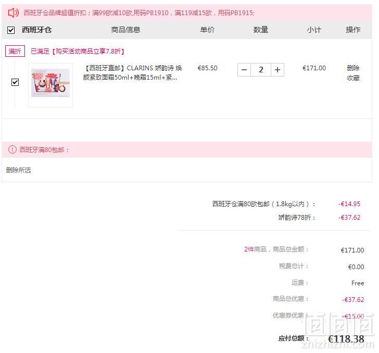Viewport: 379px width, 353px height.
Task: Click the subtotal €171.00 in item row
Action: pos(314,68)
